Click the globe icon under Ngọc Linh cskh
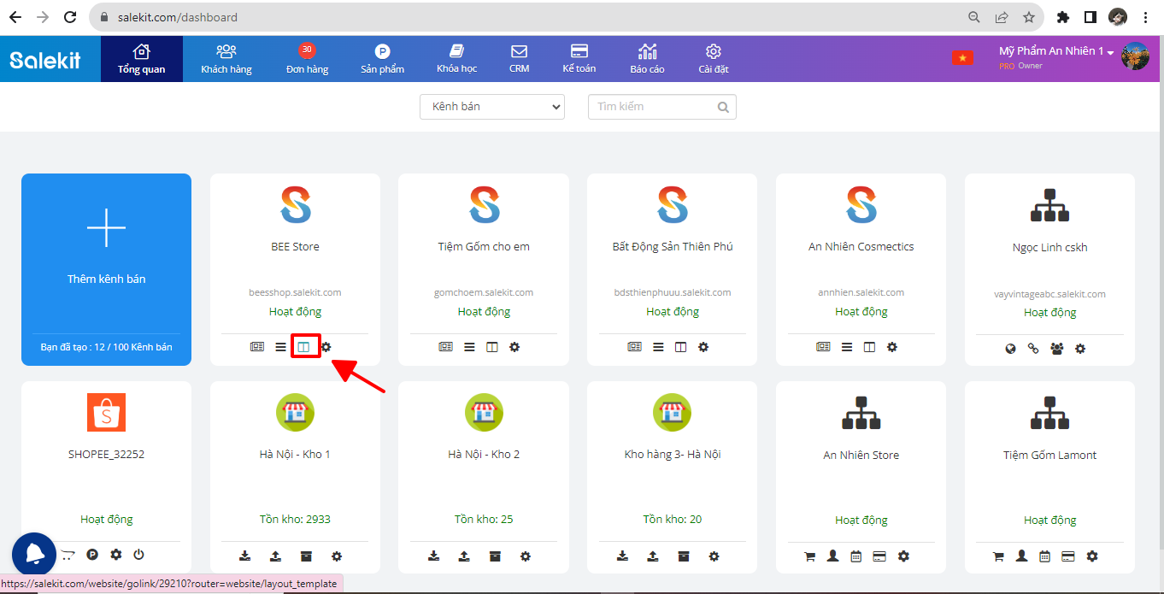 click(x=1011, y=349)
